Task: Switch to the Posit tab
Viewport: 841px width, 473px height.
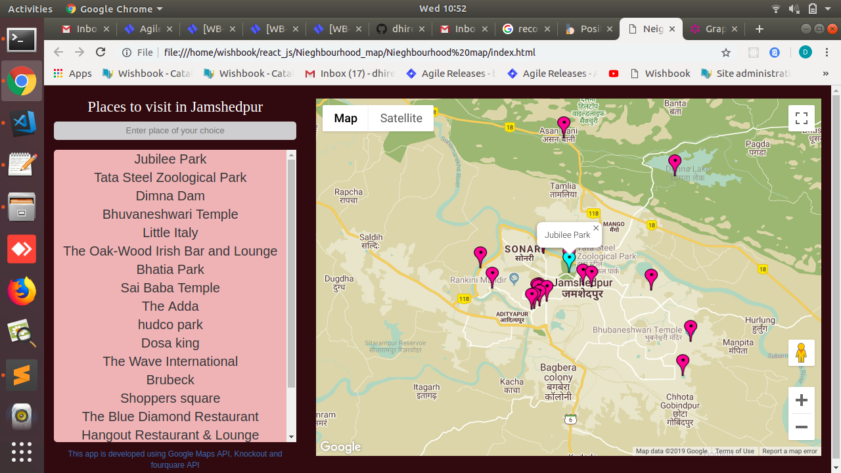Action: point(589,29)
